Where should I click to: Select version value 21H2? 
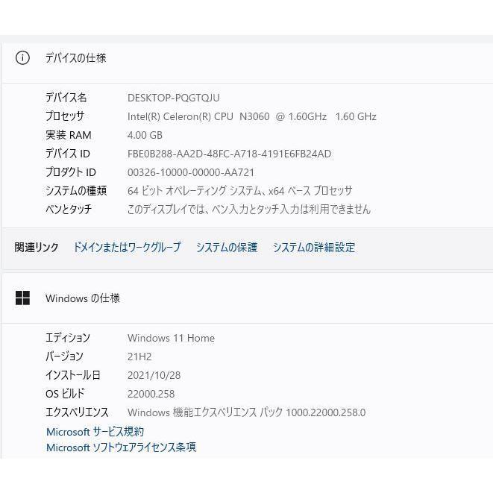pos(139,357)
